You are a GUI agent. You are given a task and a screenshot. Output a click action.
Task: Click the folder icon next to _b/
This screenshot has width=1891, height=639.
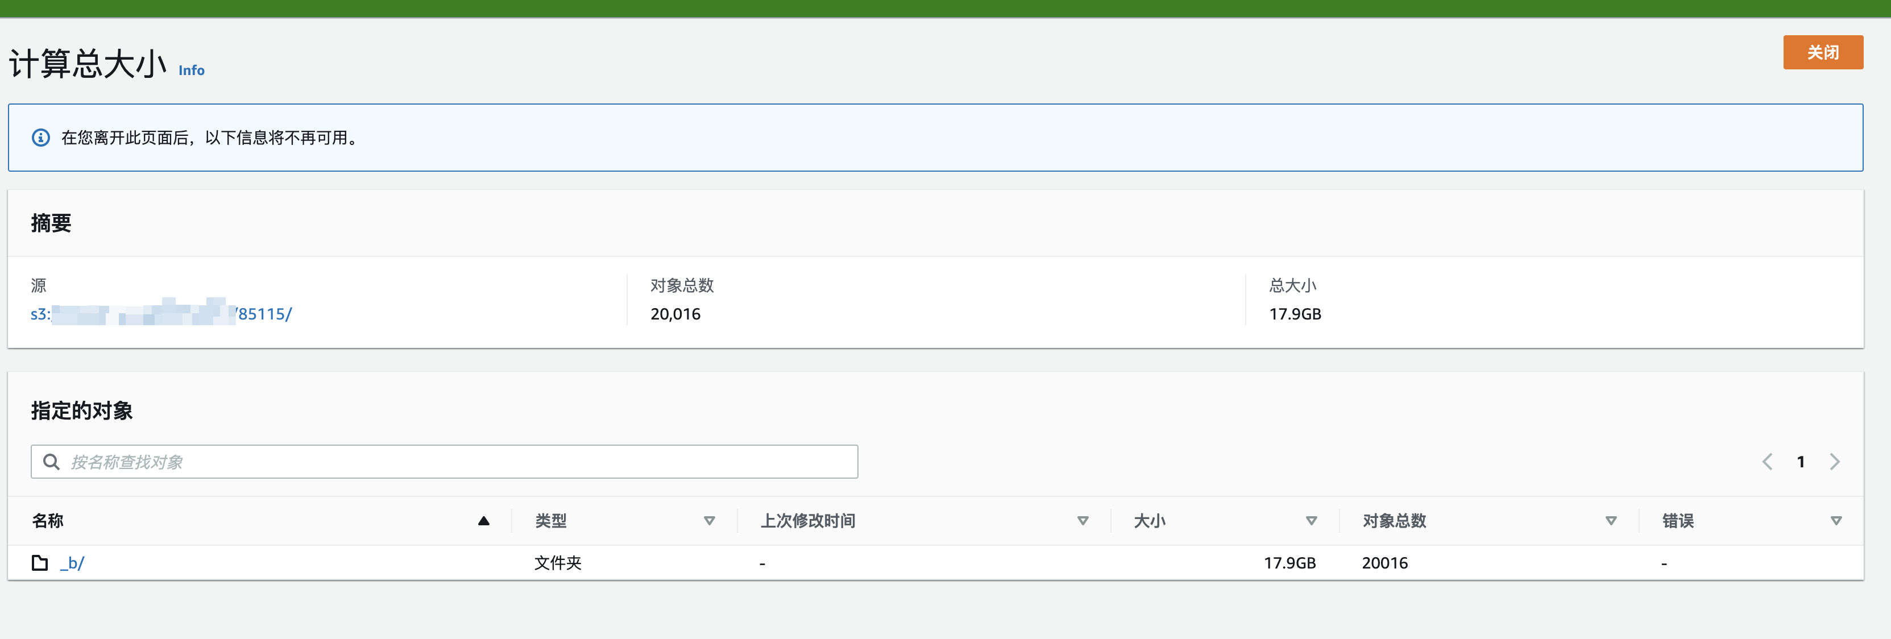click(41, 563)
